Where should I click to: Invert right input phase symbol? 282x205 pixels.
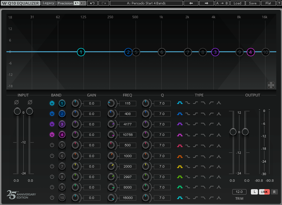pos(30,102)
